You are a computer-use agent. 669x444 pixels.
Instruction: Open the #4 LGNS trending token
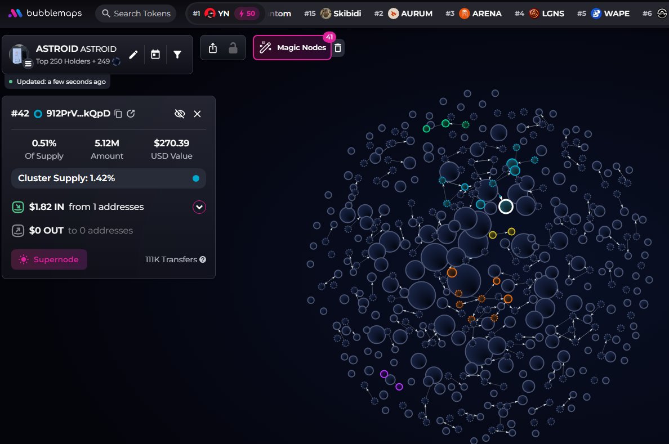pyautogui.click(x=539, y=13)
